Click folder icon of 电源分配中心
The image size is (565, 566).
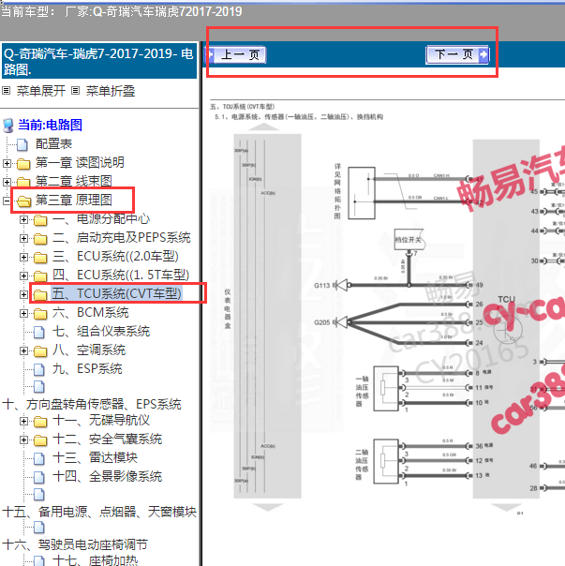pos(40,220)
